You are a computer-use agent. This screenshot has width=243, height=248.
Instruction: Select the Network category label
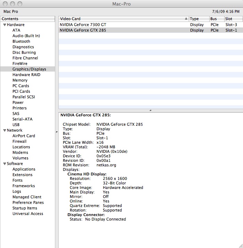click(15, 130)
